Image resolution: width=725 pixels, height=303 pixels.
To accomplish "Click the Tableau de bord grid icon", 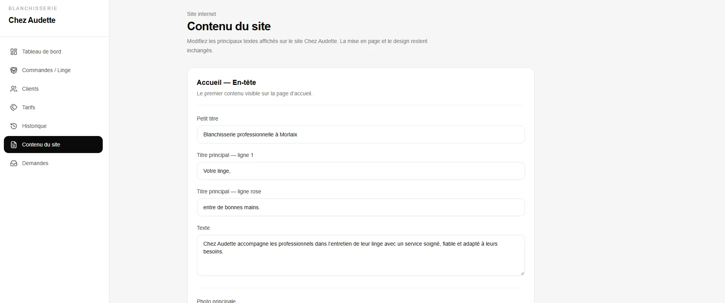I will (x=14, y=52).
